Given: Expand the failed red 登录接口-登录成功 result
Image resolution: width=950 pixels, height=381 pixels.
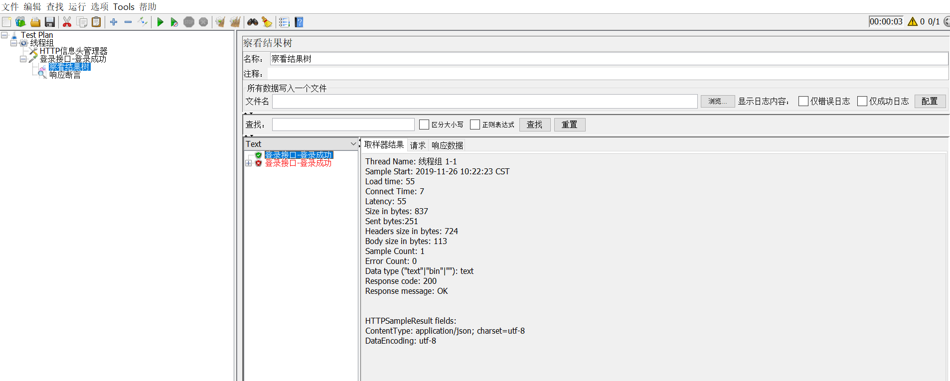Looking at the screenshot, I should [249, 163].
